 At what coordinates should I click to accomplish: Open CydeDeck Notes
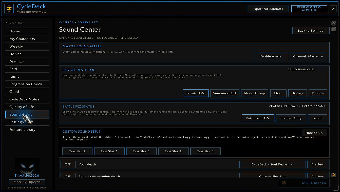[x=27, y=99]
